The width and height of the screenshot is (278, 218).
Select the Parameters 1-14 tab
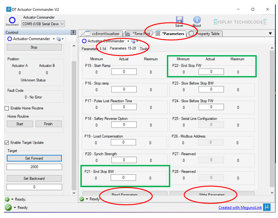coord(94,48)
